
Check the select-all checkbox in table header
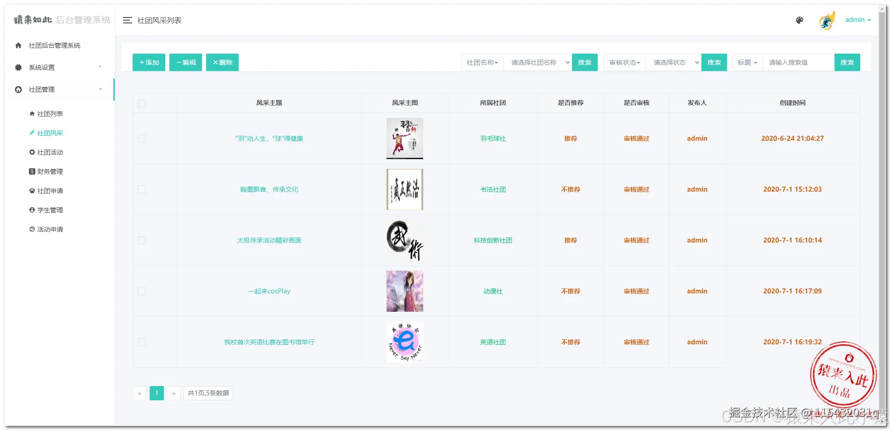tap(142, 104)
